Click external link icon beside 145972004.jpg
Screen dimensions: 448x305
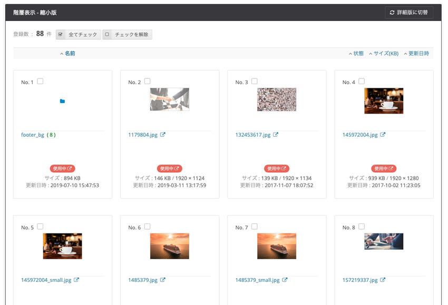point(383,135)
